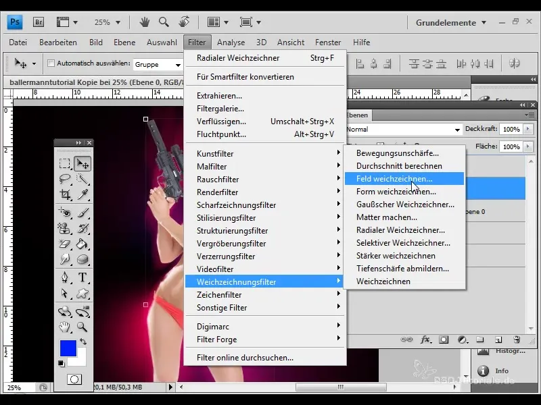Viewport: 541px width, 405px height.
Task: Open the Ebenen panel options menu
Action: [x=530, y=115]
